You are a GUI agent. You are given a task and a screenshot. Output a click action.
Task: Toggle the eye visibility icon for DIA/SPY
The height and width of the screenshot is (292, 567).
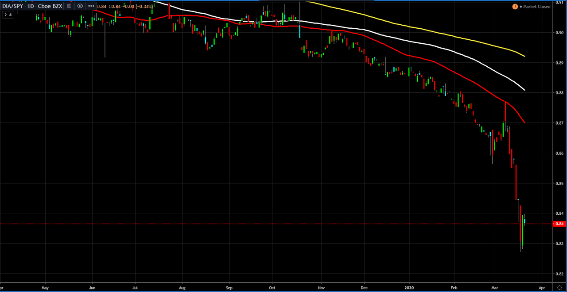[x=80, y=6]
